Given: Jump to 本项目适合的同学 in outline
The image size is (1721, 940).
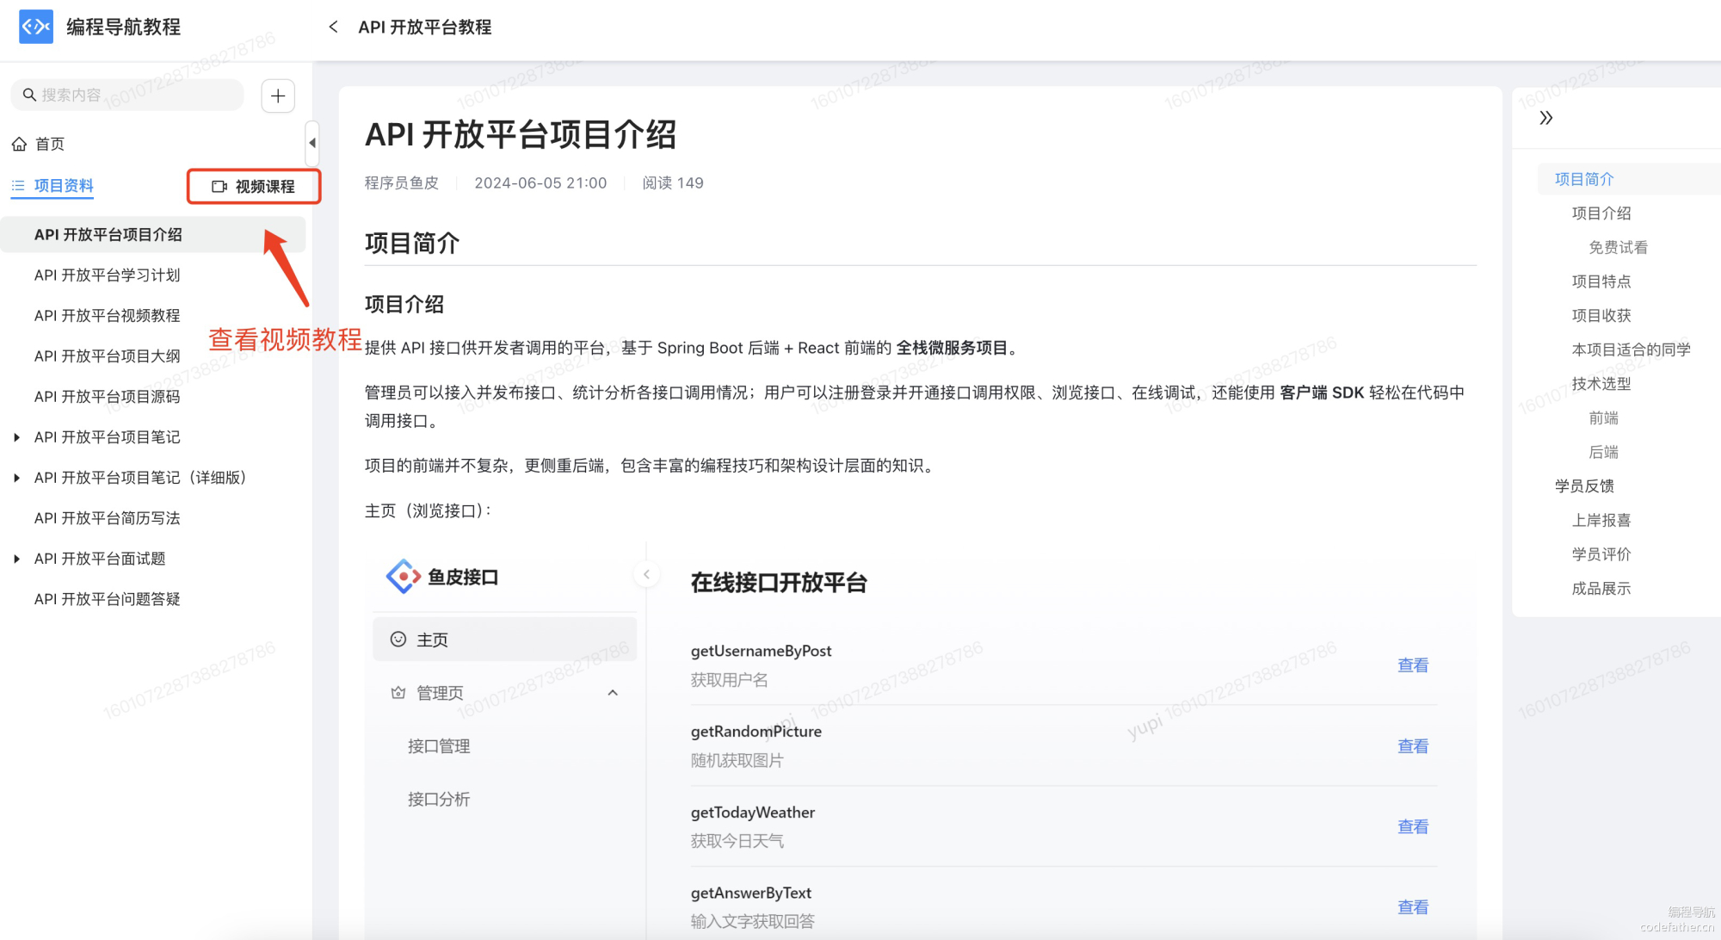Looking at the screenshot, I should point(1632,349).
